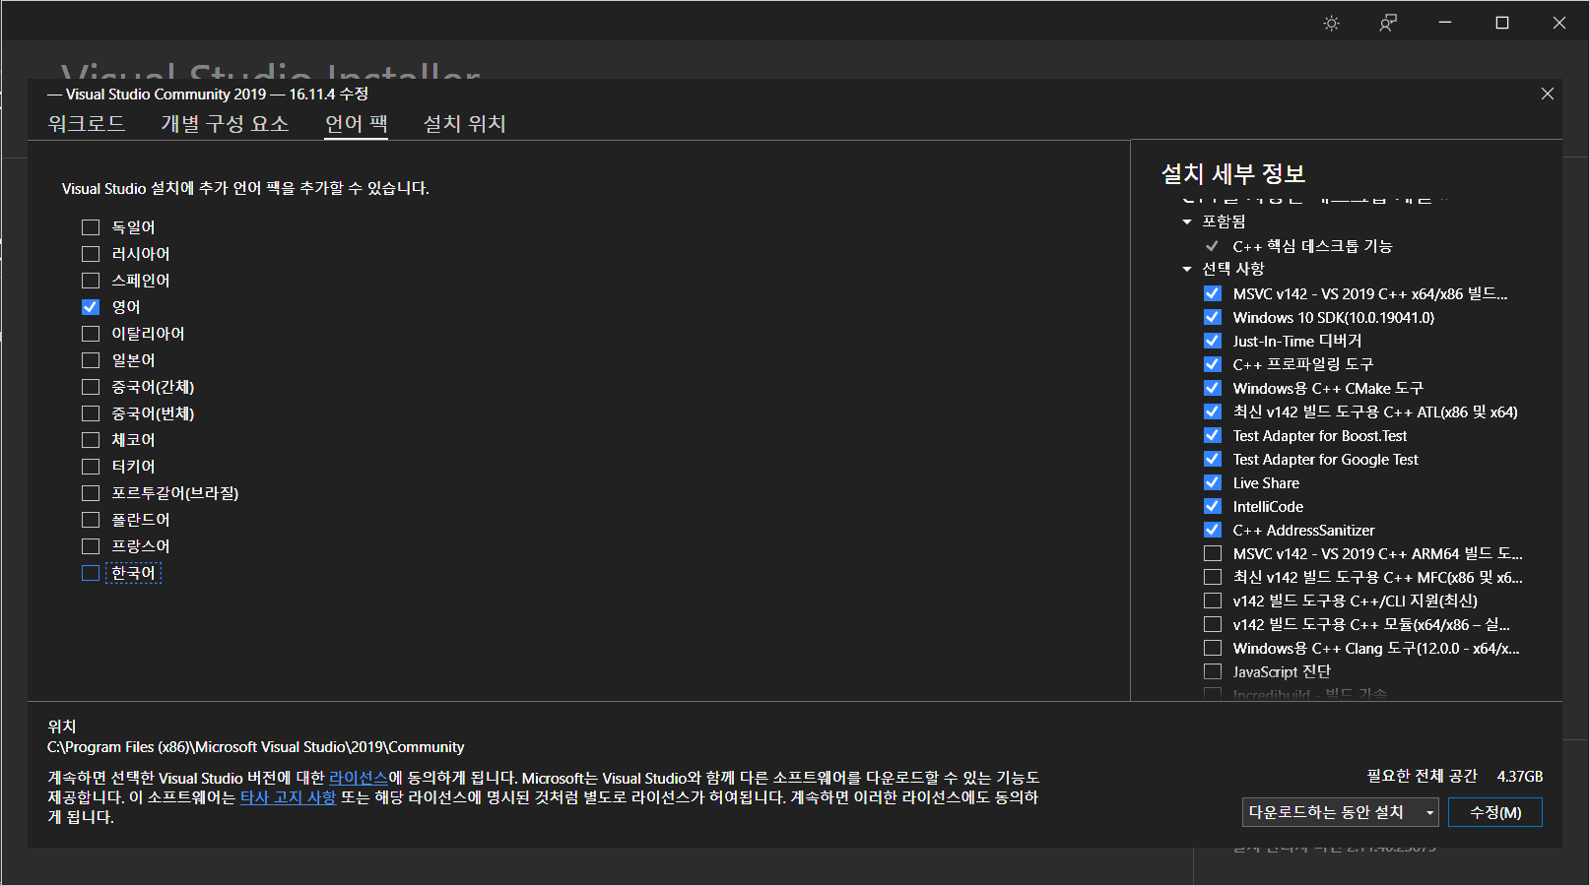Check the 독일어 language pack

(x=91, y=227)
